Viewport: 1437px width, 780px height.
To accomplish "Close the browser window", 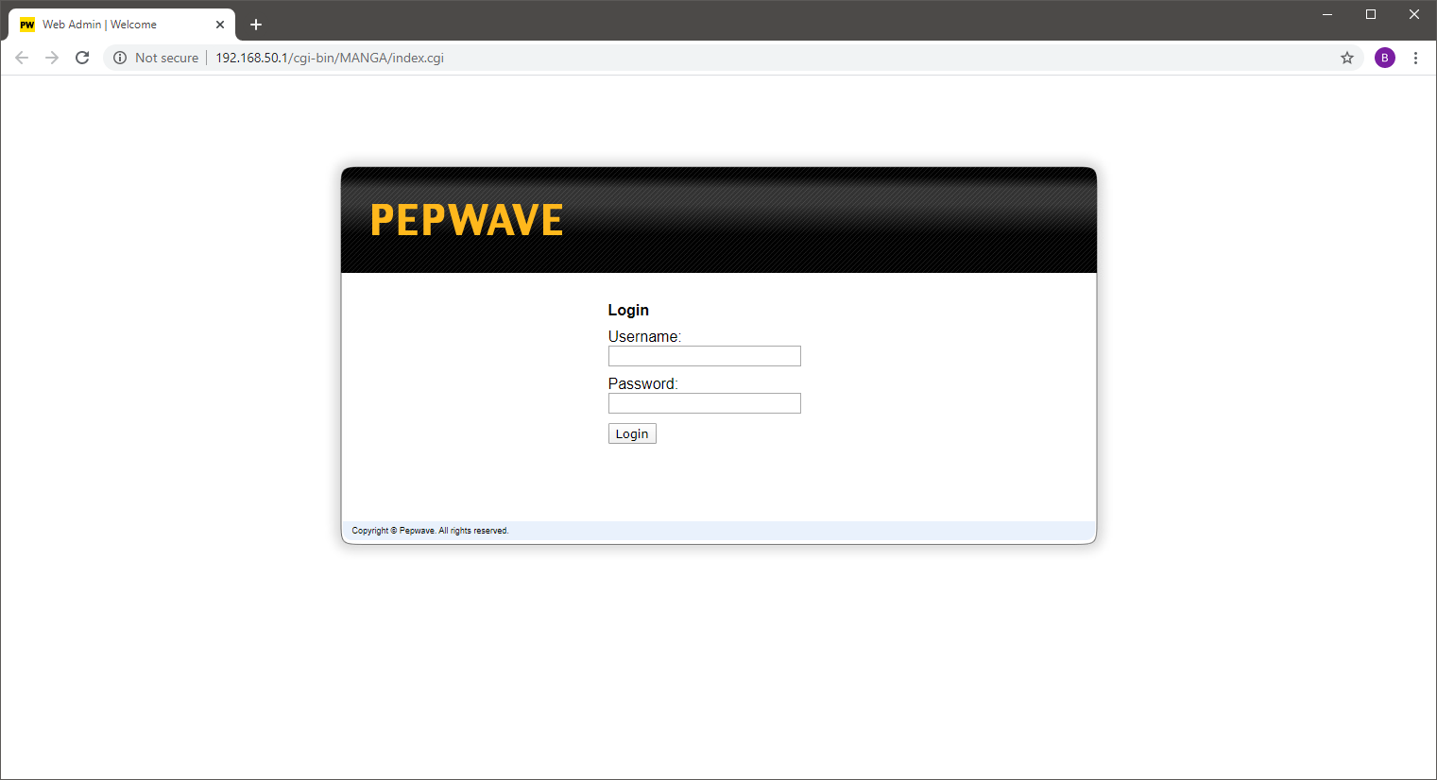I will 1414,14.
